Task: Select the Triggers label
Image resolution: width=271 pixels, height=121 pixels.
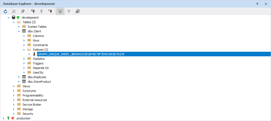Action: coord(38,63)
